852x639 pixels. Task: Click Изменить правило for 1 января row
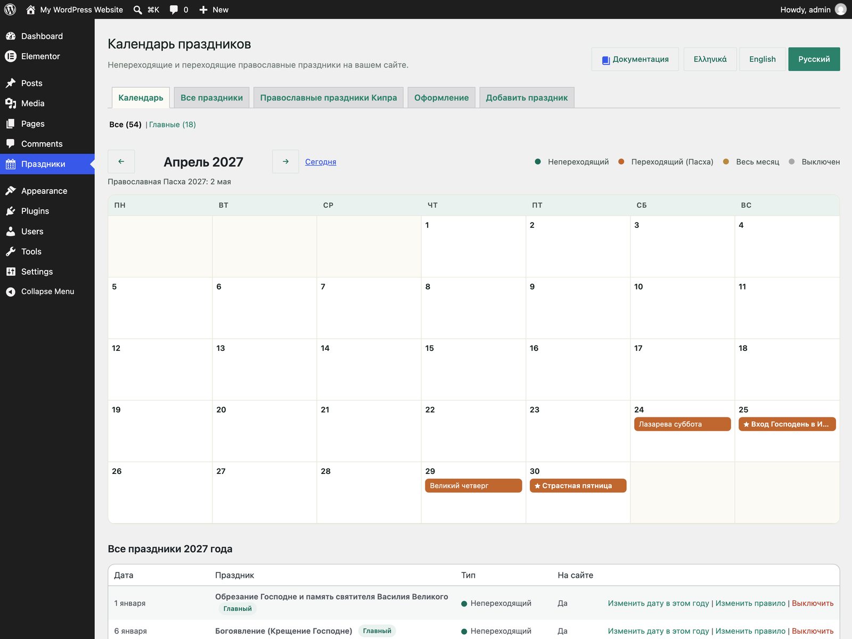pyautogui.click(x=750, y=603)
